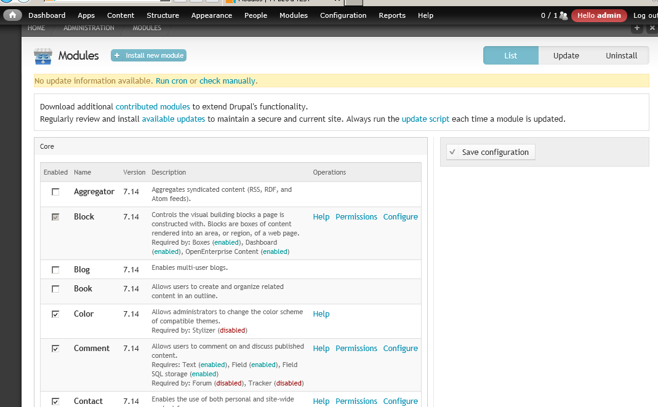Switch to the List tab
Image resolution: width=658 pixels, height=407 pixels.
coord(511,55)
